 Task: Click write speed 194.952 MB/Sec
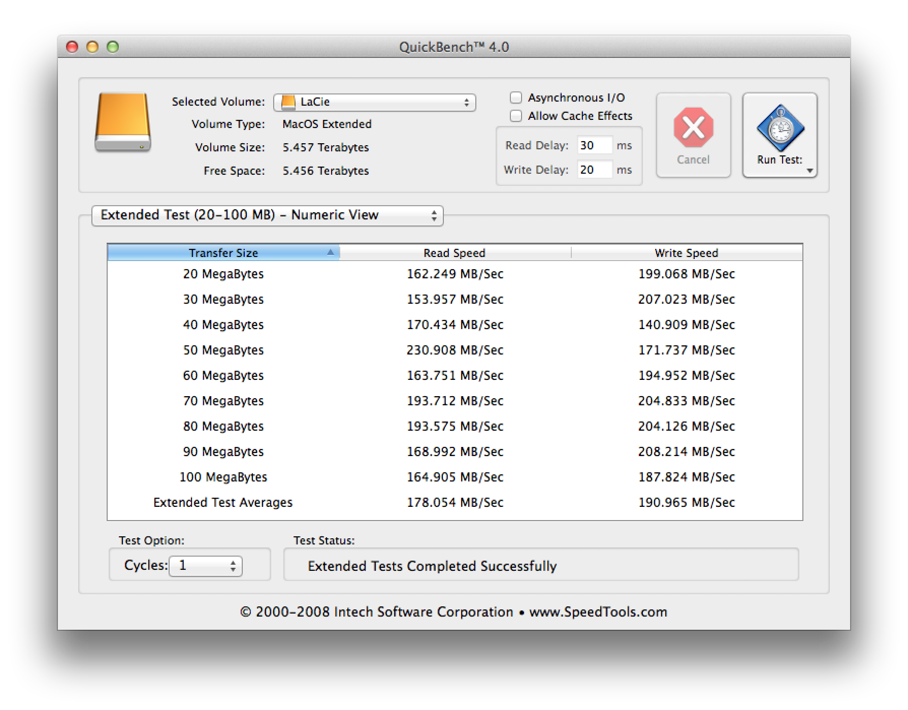pos(687,375)
